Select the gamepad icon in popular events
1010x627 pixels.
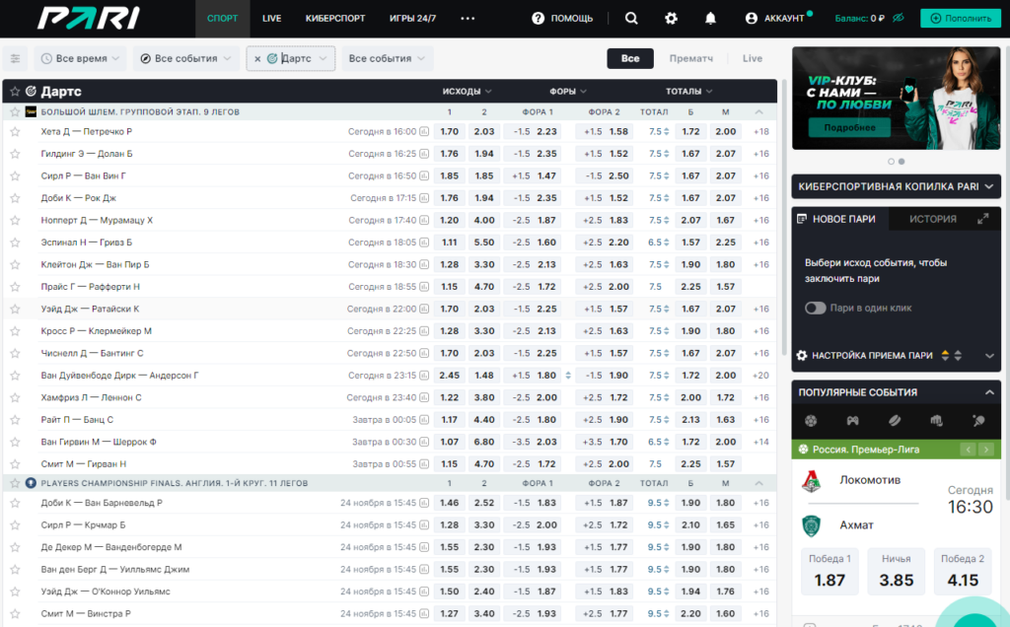(852, 420)
